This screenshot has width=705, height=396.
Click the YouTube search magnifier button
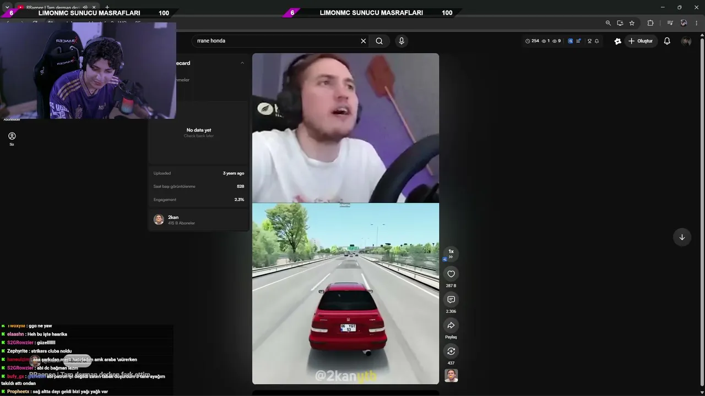pos(379,41)
